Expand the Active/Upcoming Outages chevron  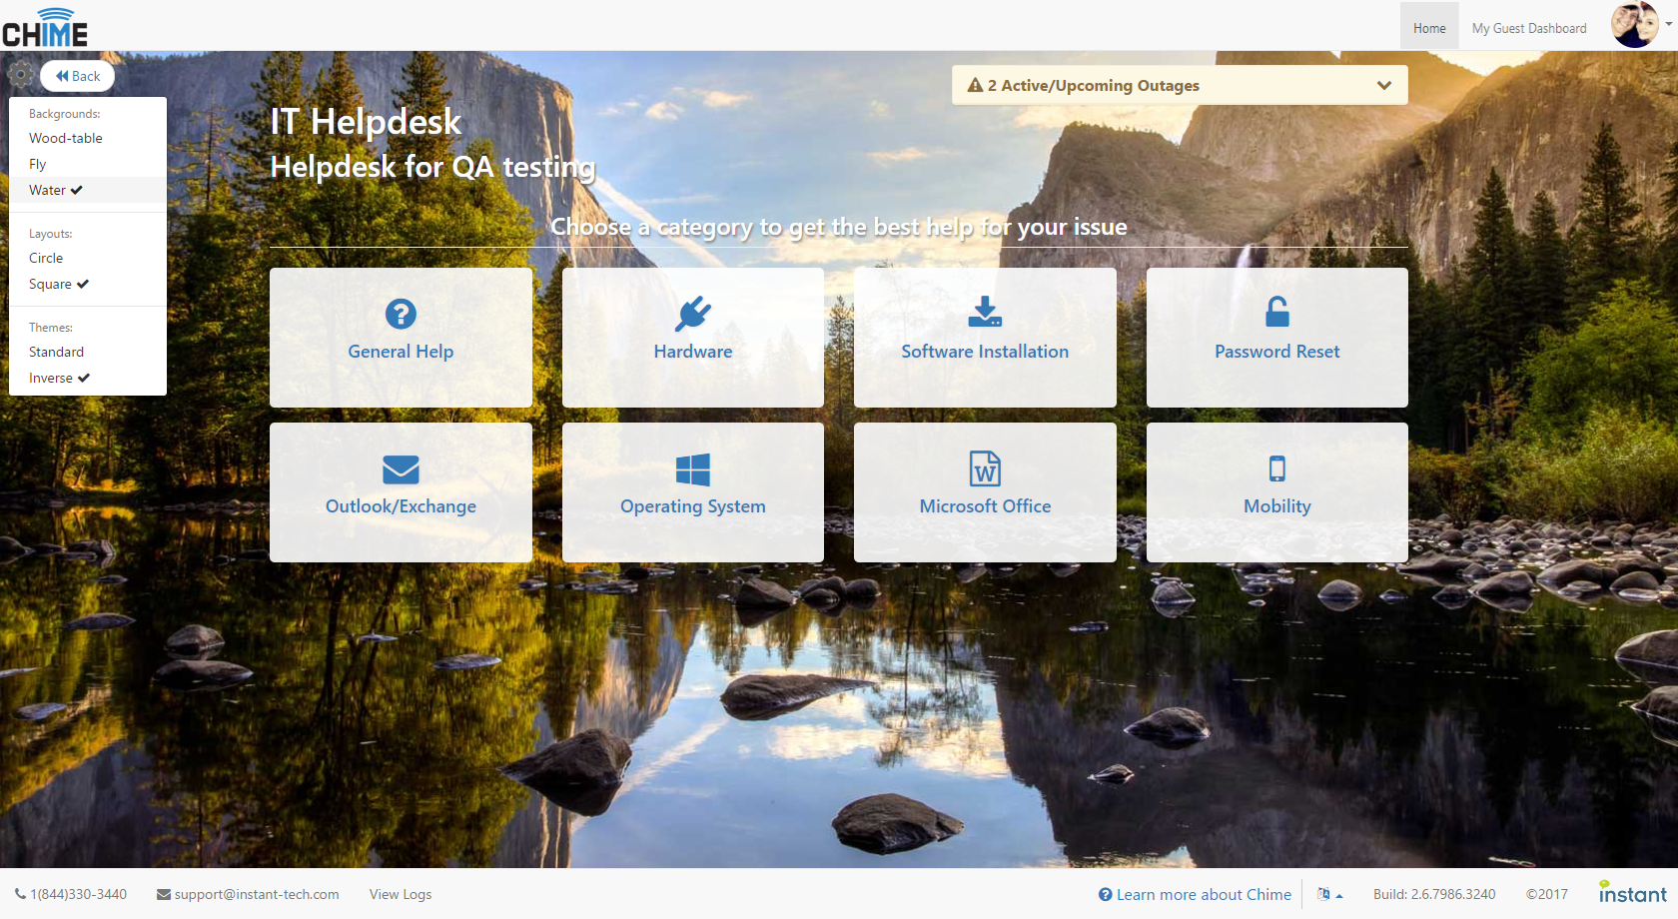1384,86
